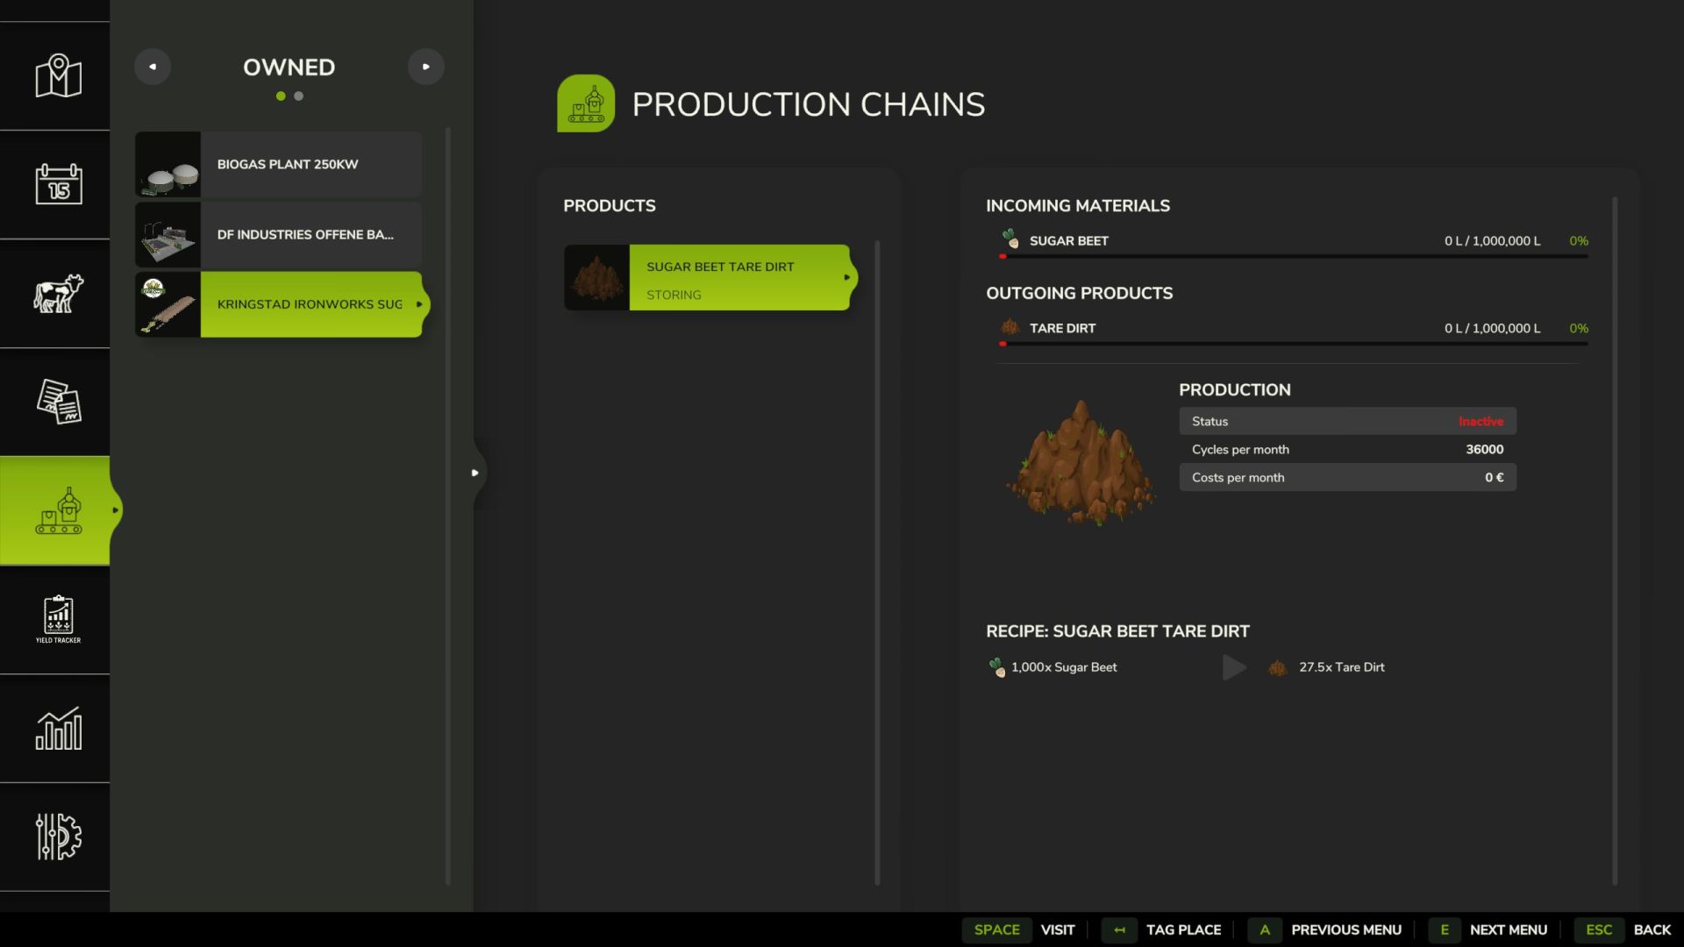1684x947 pixels.
Task: Click the Sugar Beet Tare Dirt thumbnail
Action: pos(596,277)
